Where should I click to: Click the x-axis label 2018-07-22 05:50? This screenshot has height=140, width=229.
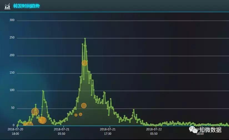click(154, 131)
